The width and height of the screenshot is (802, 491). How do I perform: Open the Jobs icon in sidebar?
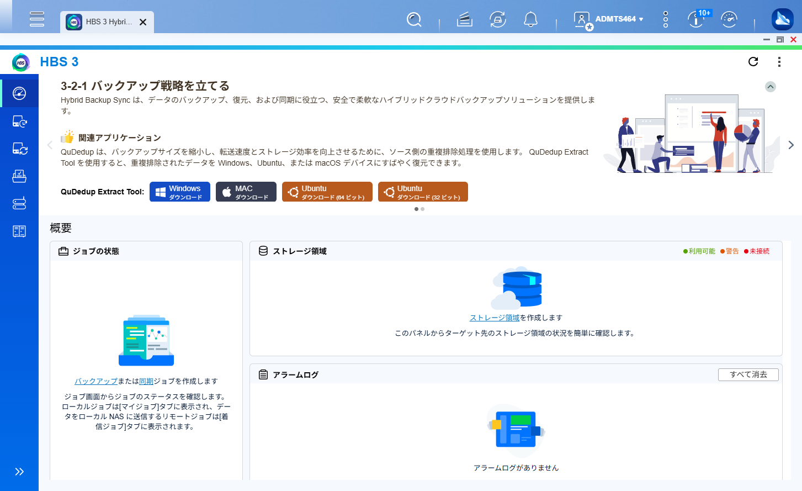(x=19, y=176)
